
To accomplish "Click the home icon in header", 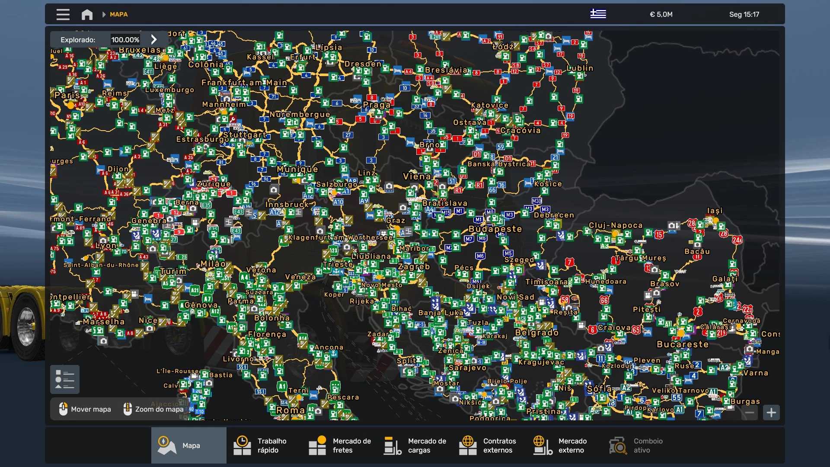I will 87,14.
